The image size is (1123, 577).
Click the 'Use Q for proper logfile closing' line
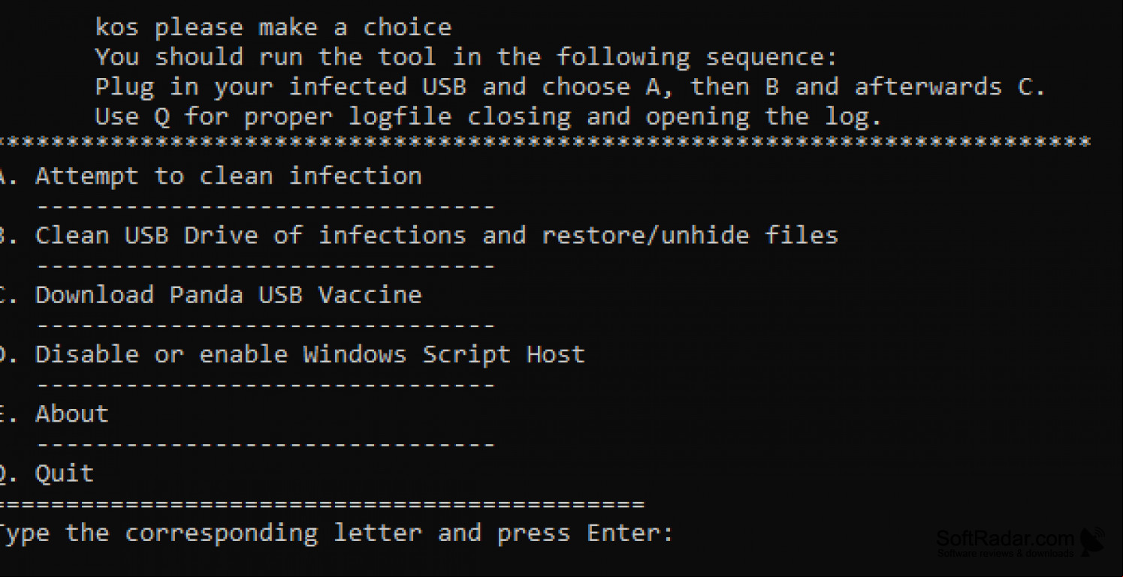(488, 117)
